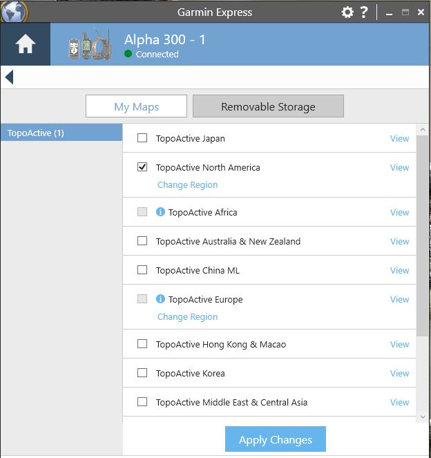The width and height of the screenshot is (431, 458).
Task: Click the scroll up arrow of map list
Action: pyautogui.click(x=423, y=129)
